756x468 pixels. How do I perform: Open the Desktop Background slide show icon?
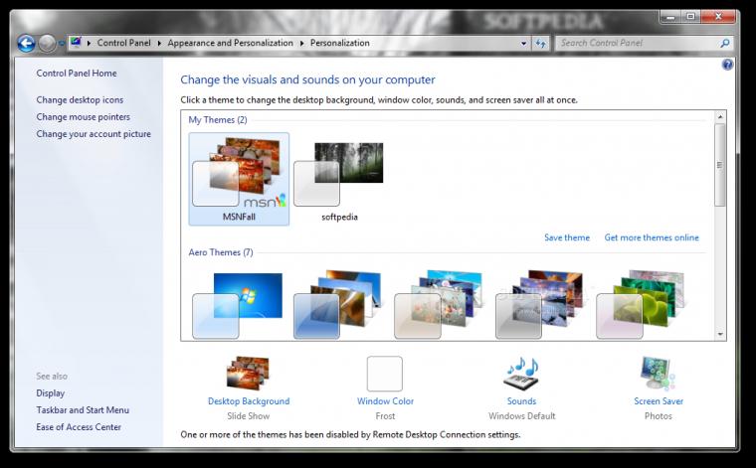tap(248, 375)
